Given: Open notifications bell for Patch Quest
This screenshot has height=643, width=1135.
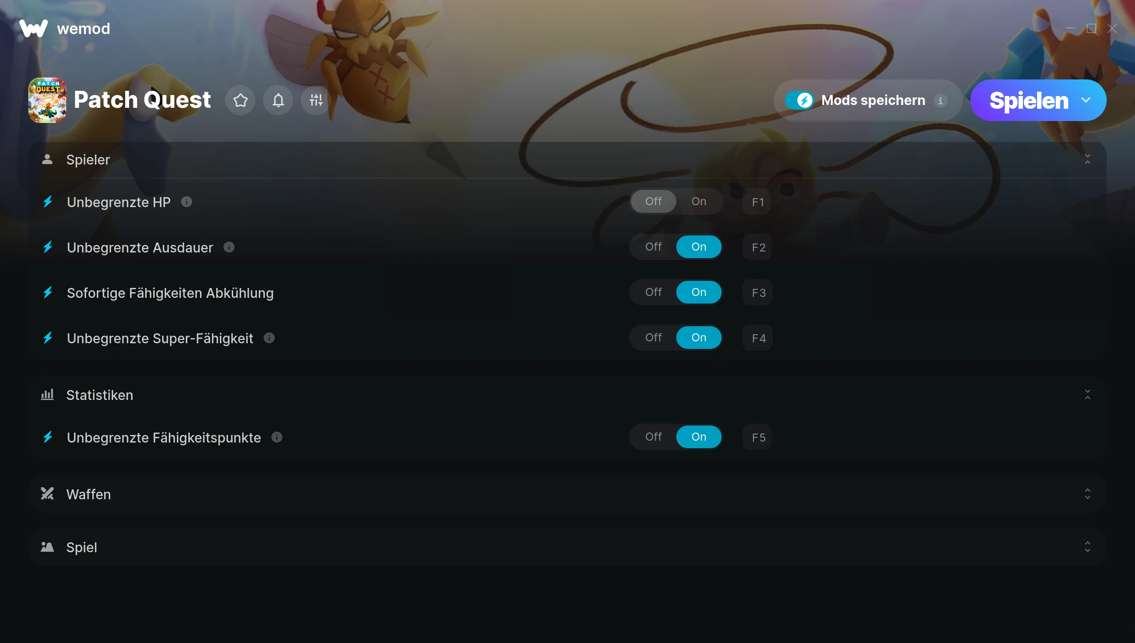Looking at the screenshot, I should pyautogui.click(x=278, y=100).
